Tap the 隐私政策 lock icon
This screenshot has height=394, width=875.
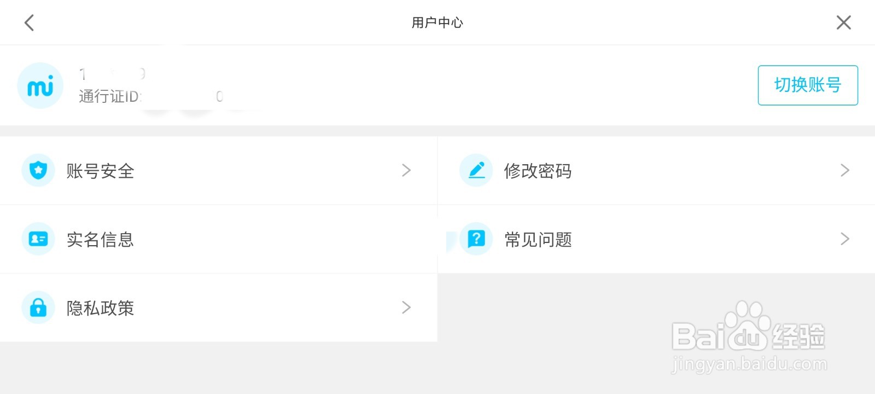click(38, 308)
